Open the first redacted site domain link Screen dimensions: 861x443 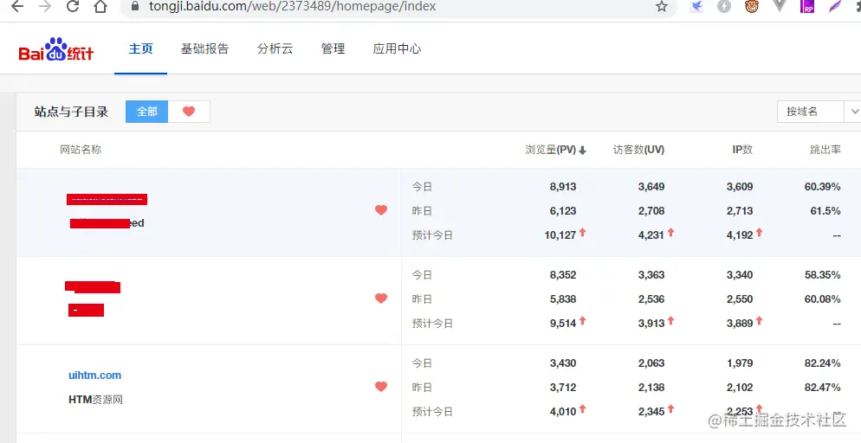(107, 199)
